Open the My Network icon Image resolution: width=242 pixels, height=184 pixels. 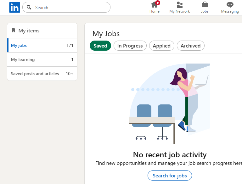point(180,5)
